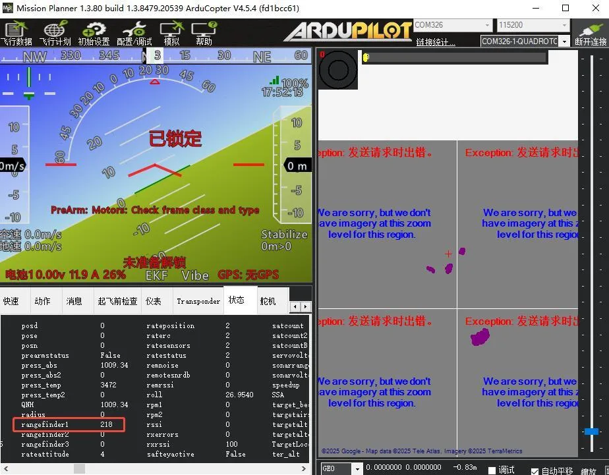Open the COM326 port dropdown
609x475 pixels.
click(x=487, y=25)
